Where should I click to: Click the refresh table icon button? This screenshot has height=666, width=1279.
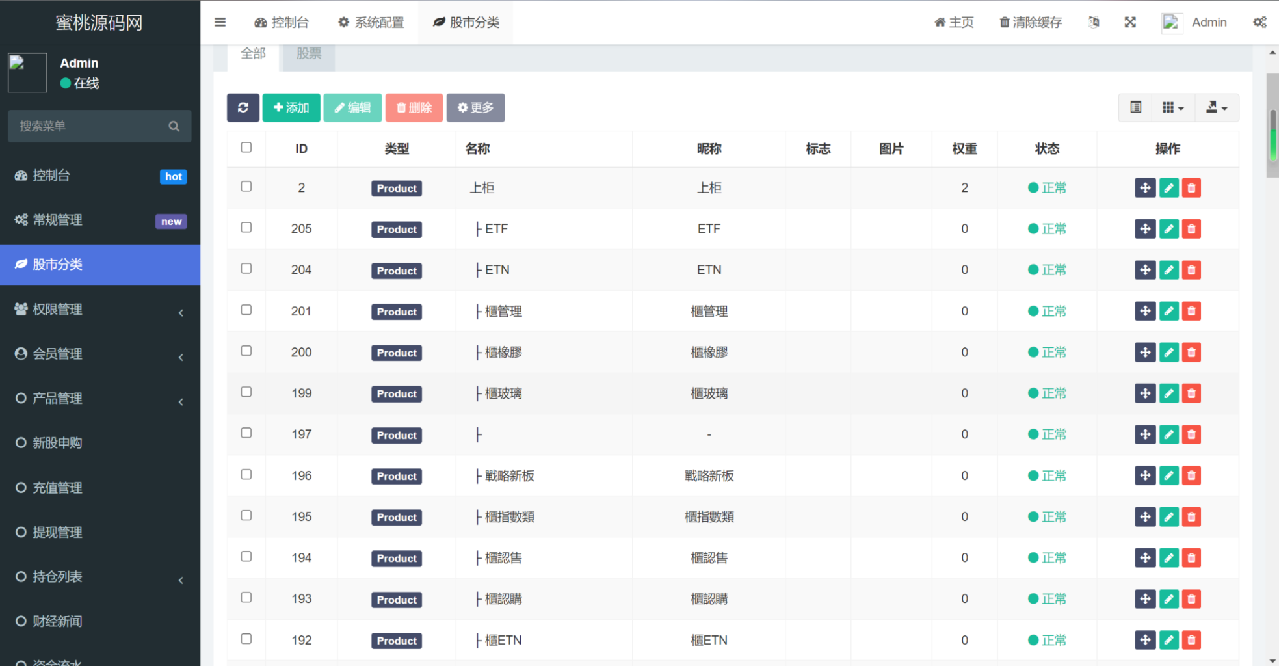click(243, 108)
